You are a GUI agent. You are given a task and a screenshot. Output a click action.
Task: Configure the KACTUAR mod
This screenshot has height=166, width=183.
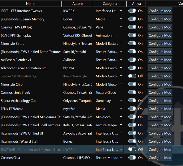coord(160,149)
